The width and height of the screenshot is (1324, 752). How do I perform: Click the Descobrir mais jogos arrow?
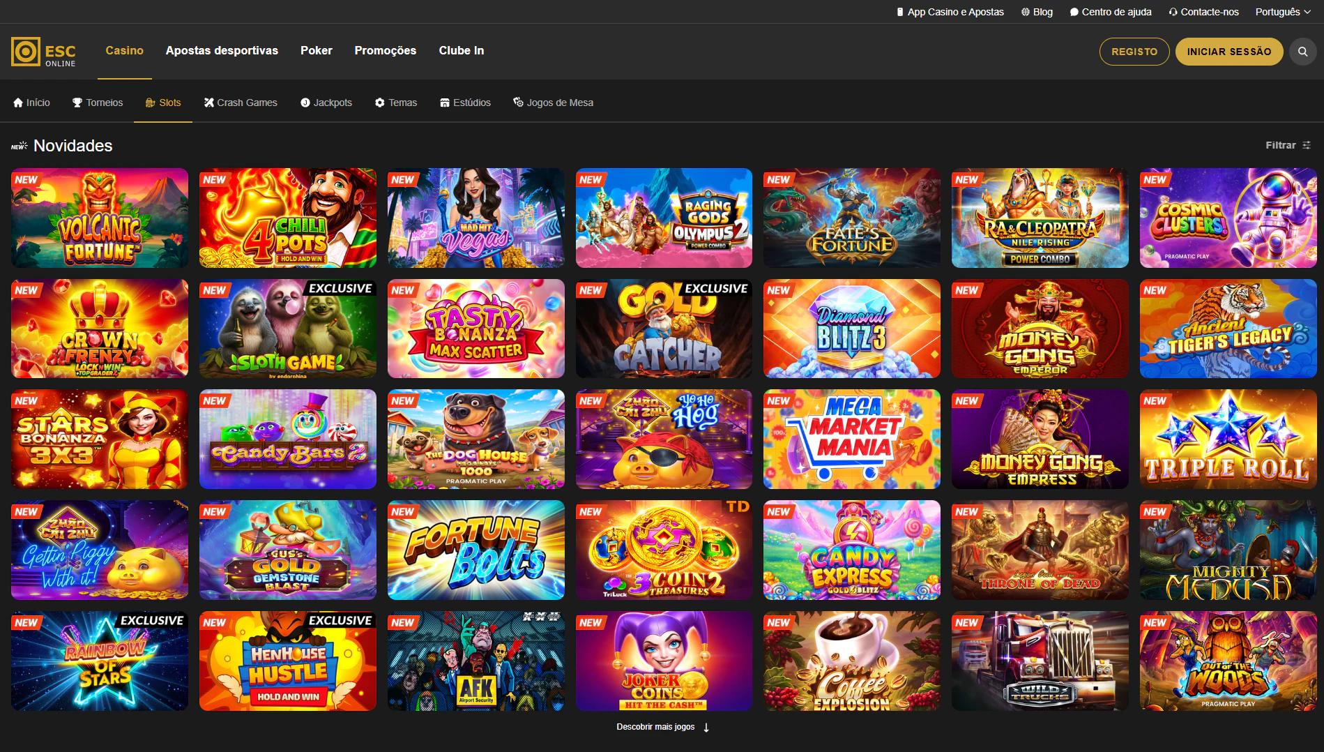(x=706, y=728)
